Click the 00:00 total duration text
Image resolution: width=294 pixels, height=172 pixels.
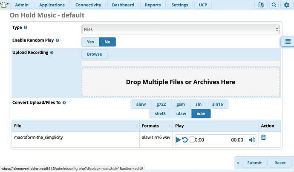[x=237, y=140]
